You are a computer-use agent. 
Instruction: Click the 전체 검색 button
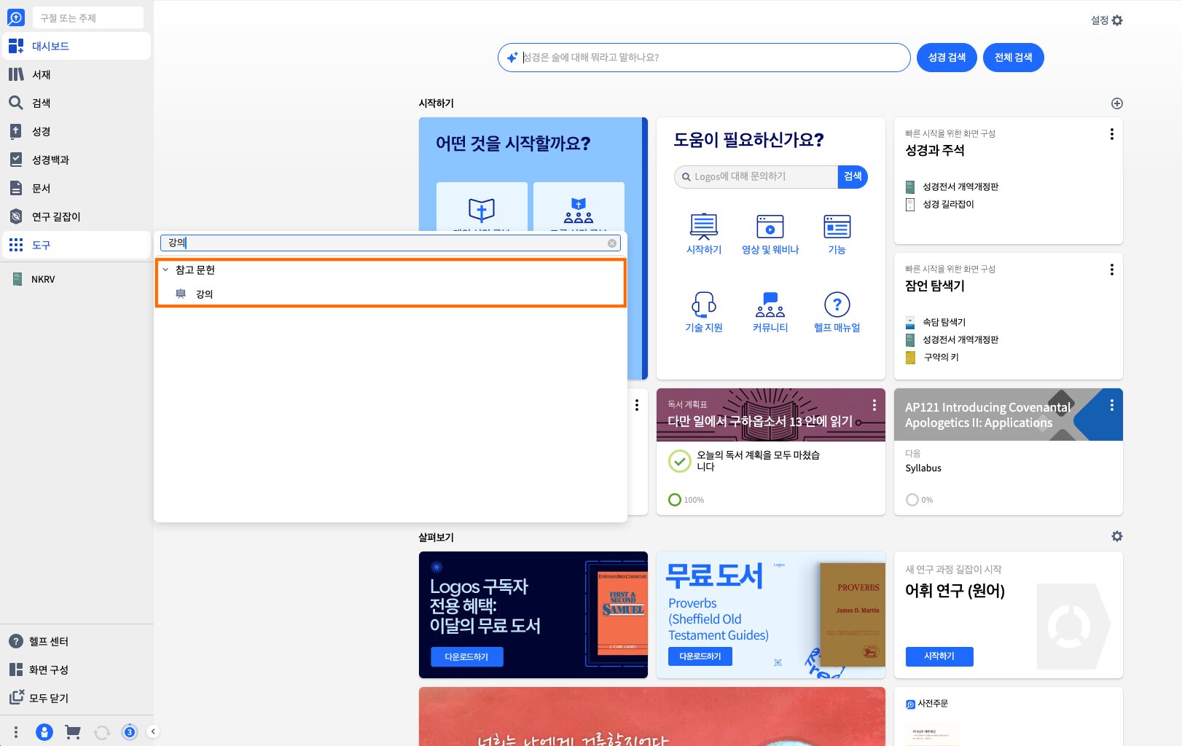(x=1013, y=58)
